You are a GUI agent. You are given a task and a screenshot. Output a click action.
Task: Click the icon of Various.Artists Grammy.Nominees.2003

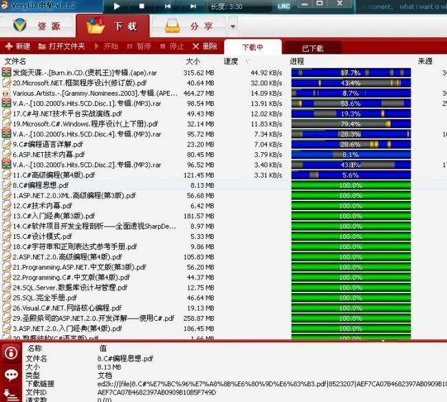6,94
